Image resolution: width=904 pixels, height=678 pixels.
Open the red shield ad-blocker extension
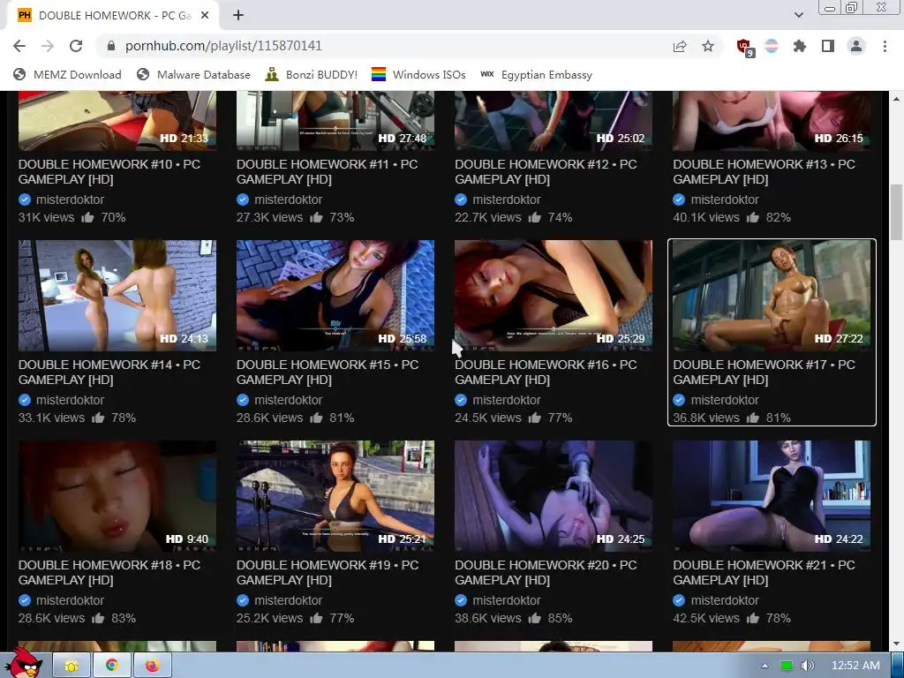click(x=744, y=47)
